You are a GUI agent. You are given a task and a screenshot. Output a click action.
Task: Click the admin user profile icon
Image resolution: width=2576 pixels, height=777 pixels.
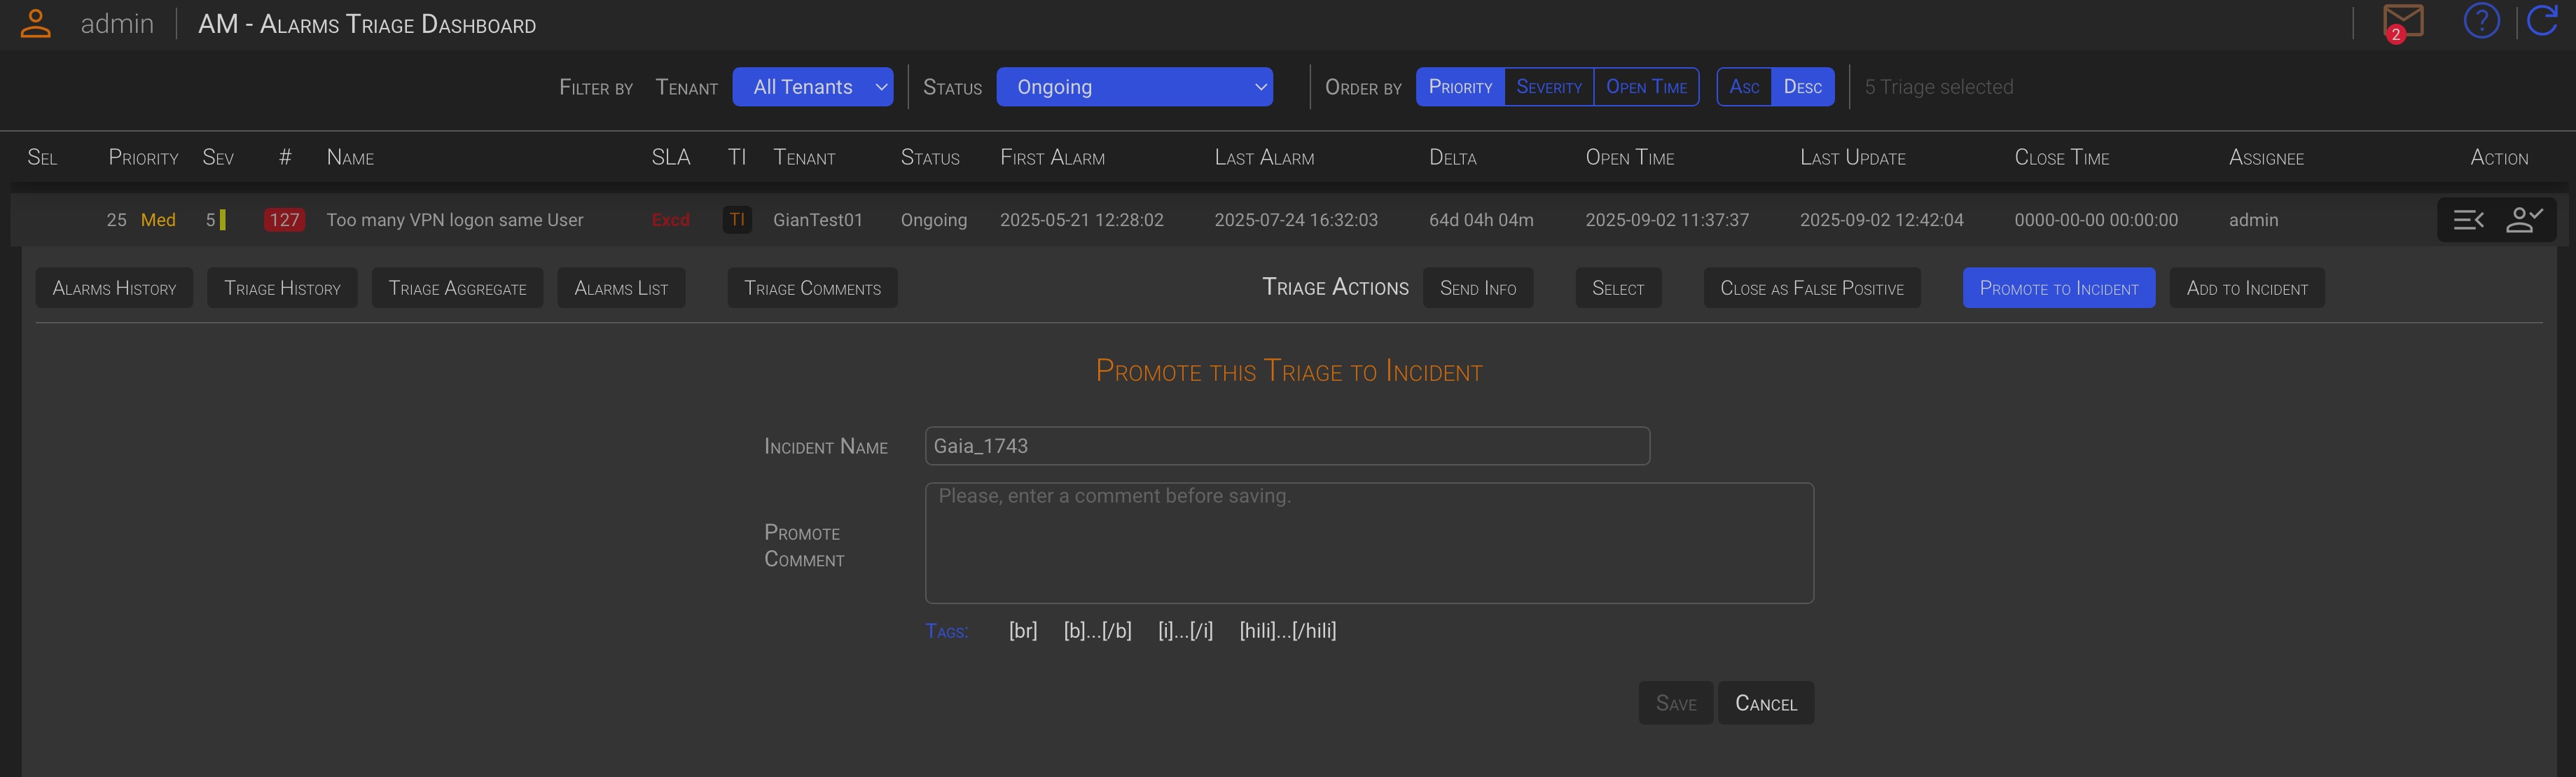coord(36,23)
